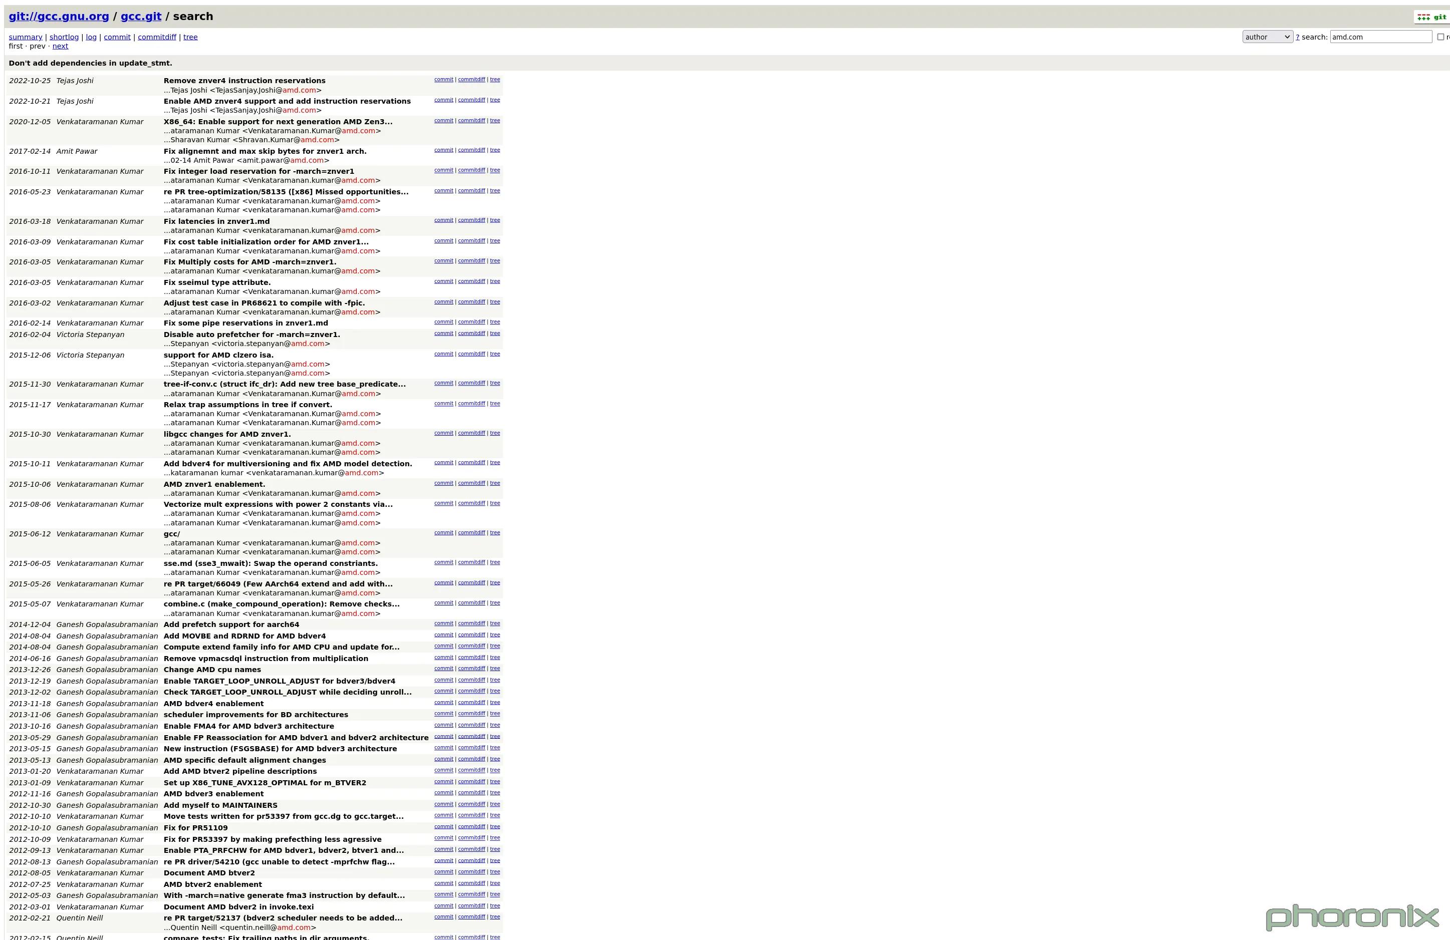Click author Quentin Neill on 2012-02-21 row
The height and width of the screenshot is (940, 1450).
point(80,918)
